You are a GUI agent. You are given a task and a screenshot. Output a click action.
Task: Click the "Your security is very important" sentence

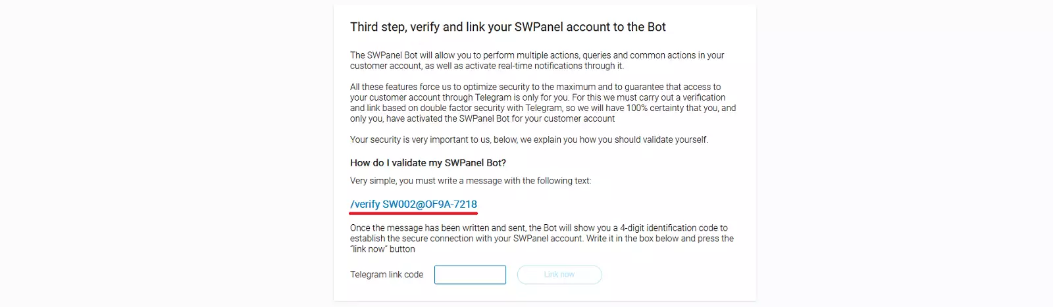(x=528, y=140)
